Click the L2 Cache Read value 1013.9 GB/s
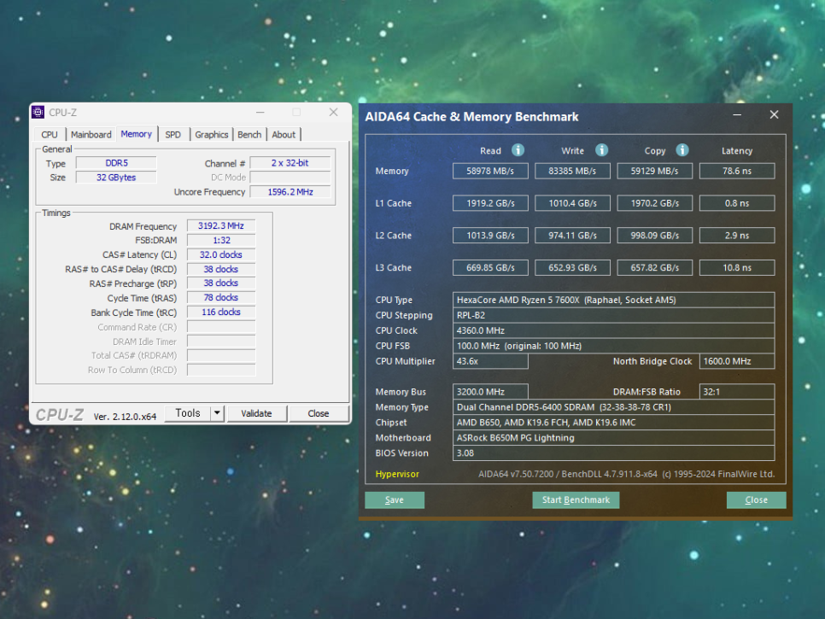This screenshot has width=825, height=619. pos(490,236)
